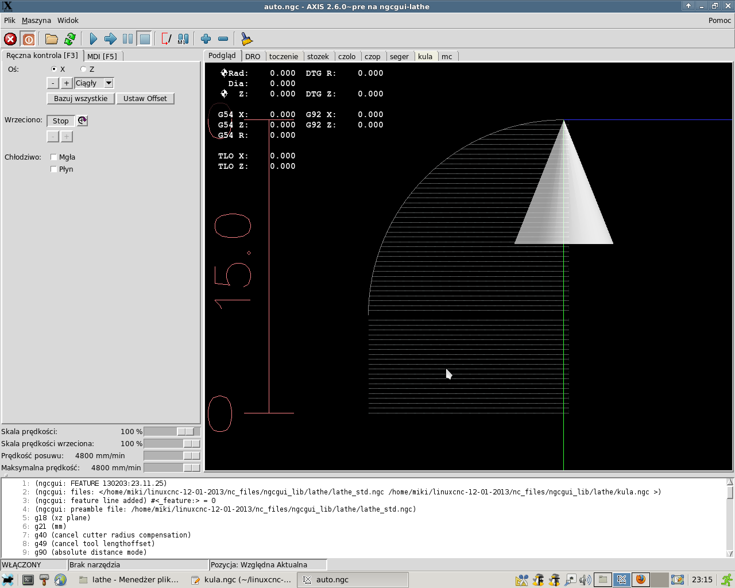Toggle the machine power button
Screen dimensions: 735x588
coord(28,39)
